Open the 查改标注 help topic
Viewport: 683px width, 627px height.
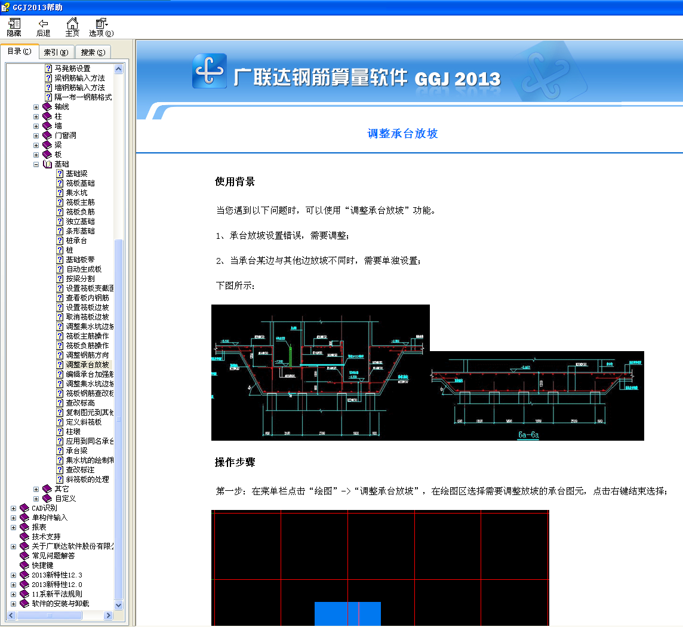[x=80, y=470]
